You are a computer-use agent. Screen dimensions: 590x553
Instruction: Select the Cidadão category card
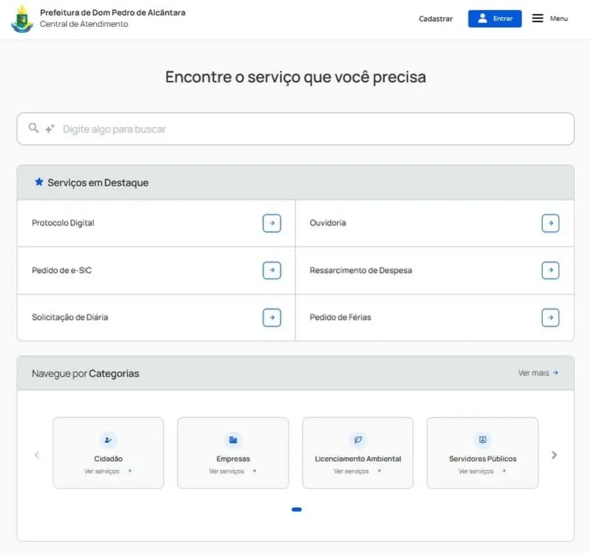tap(108, 453)
